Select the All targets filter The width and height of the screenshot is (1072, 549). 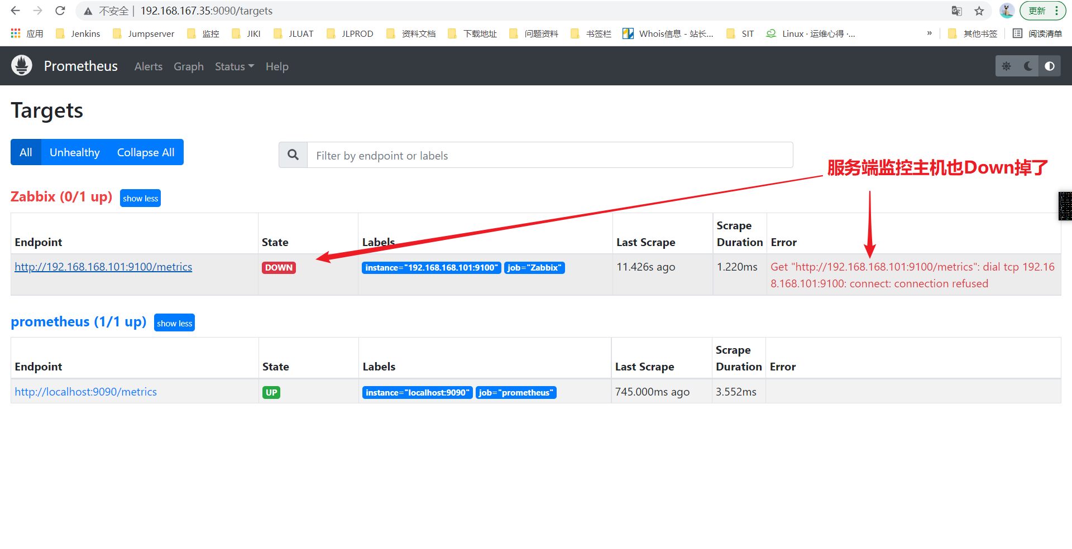26,152
